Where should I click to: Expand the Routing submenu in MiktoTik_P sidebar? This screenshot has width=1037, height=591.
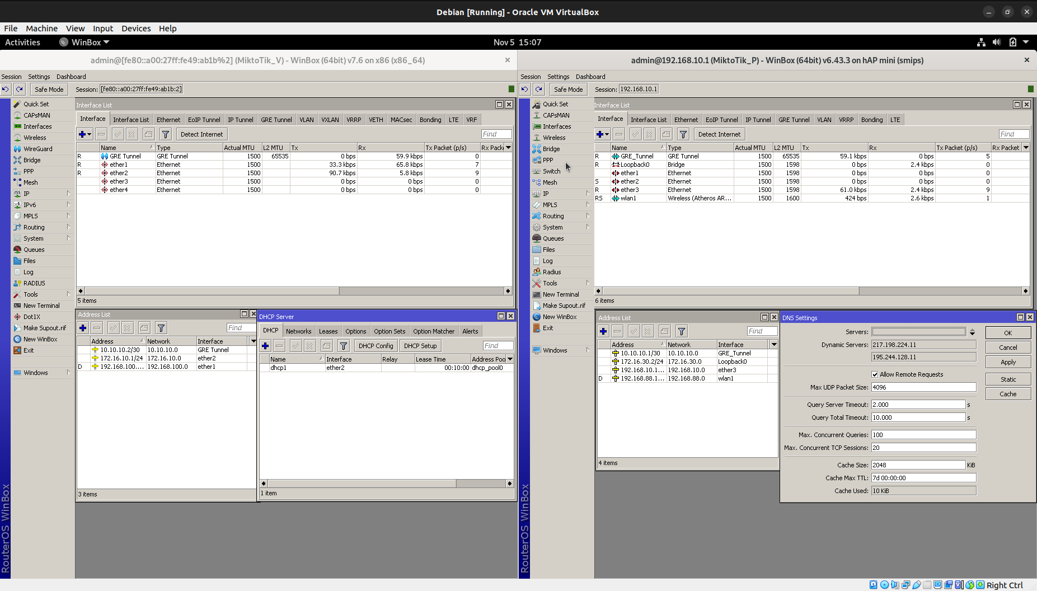[x=588, y=216]
